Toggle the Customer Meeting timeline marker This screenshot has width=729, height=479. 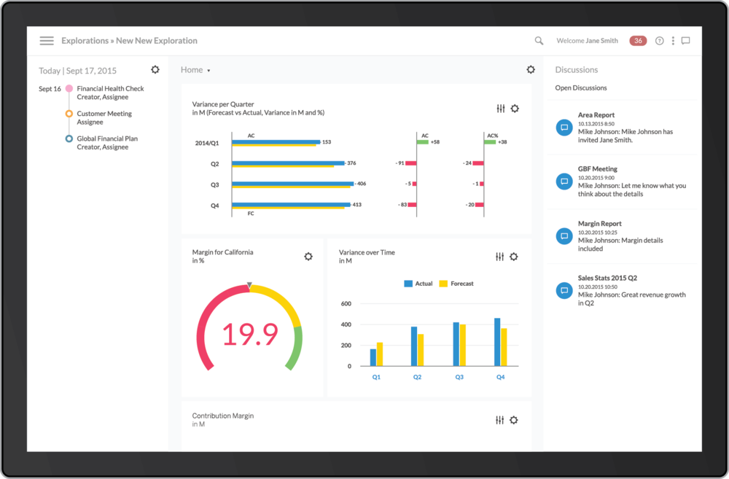[70, 114]
